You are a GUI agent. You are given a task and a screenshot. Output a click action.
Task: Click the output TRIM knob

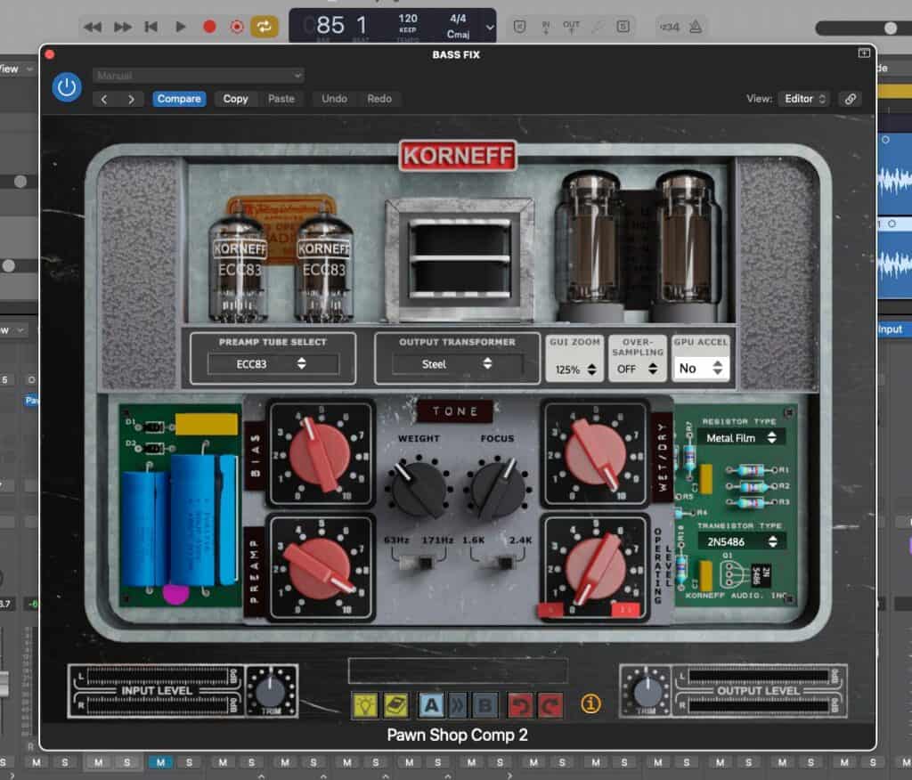coord(647,691)
